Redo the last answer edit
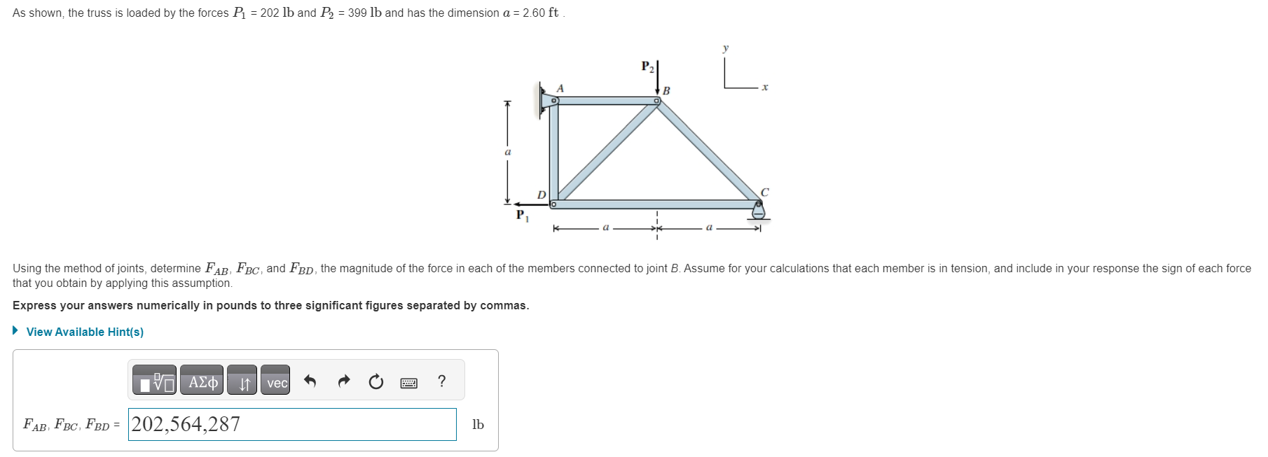The image size is (1268, 457). coord(343,382)
